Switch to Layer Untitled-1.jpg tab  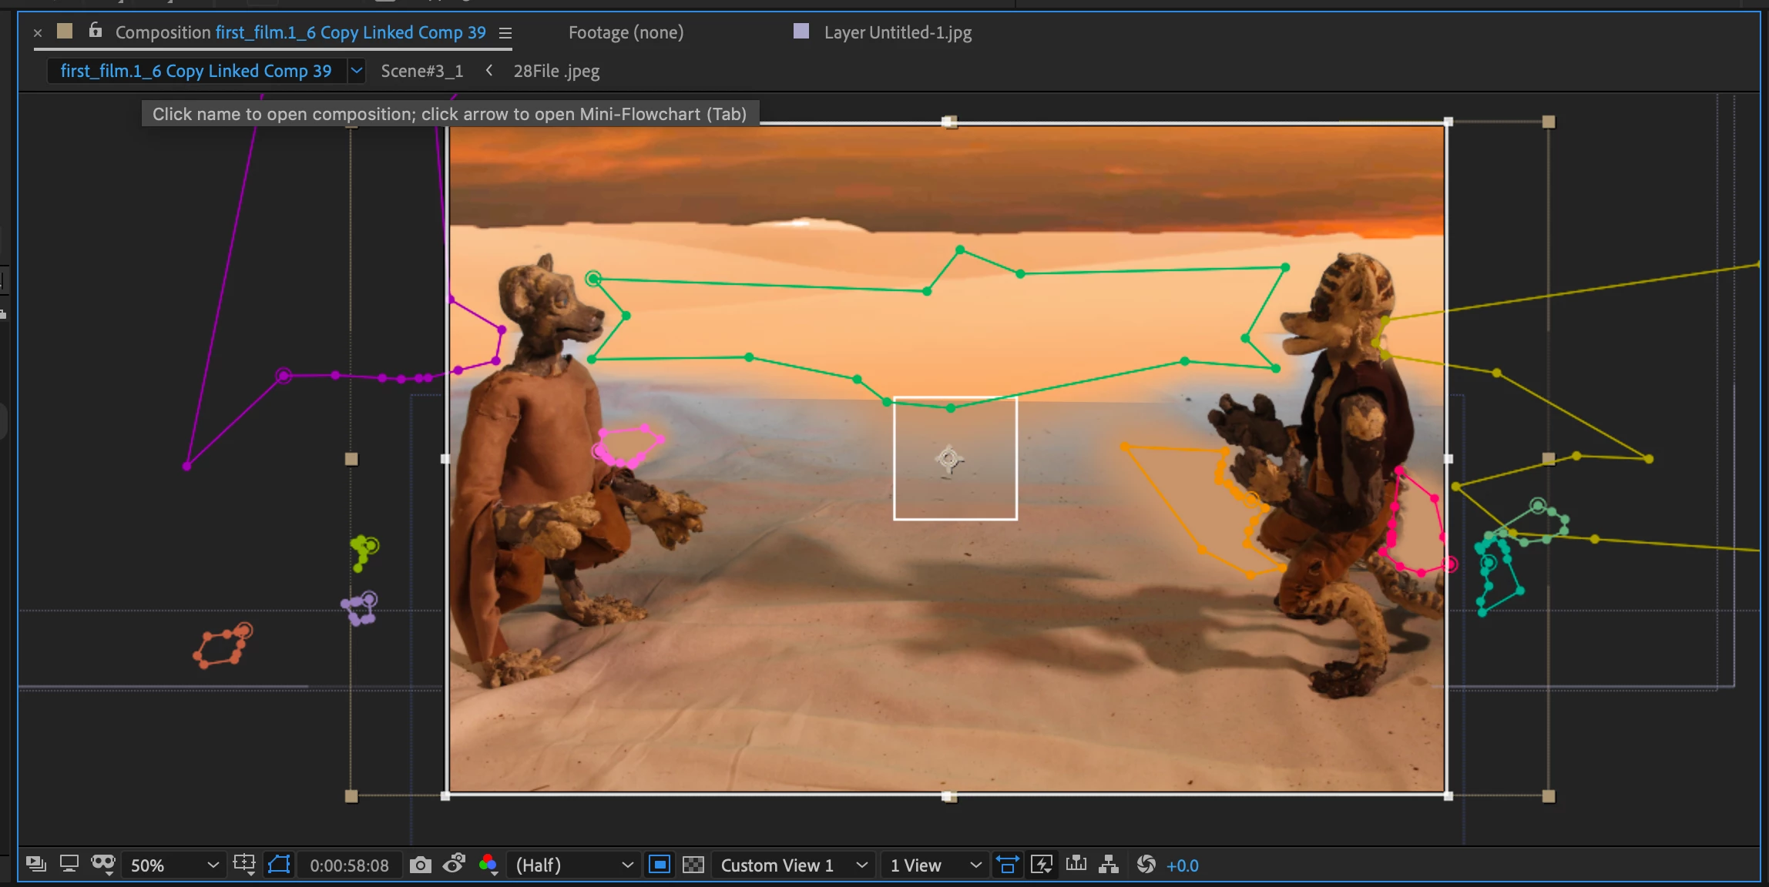(x=897, y=32)
